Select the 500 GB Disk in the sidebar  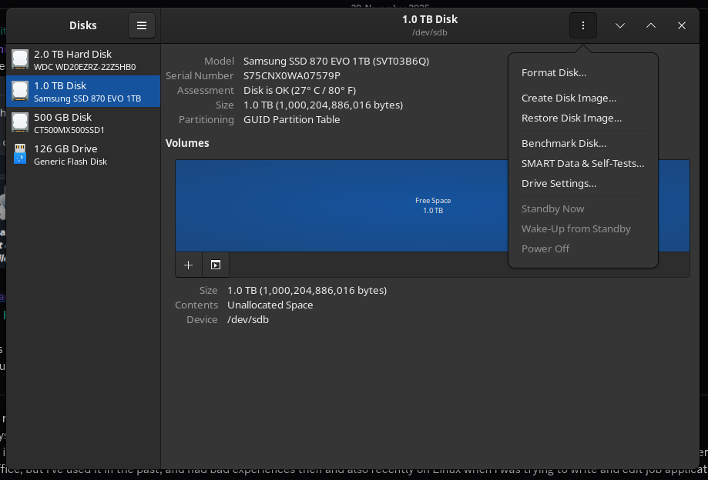click(x=83, y=122)
